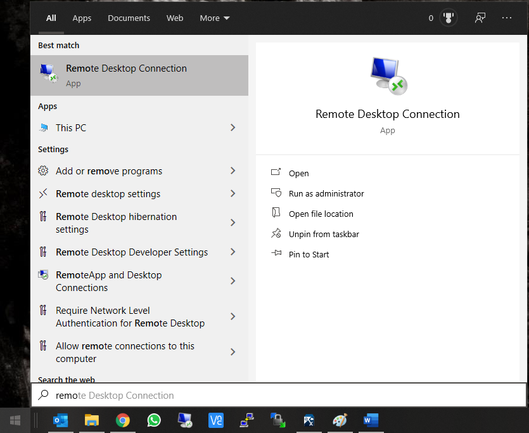Click Open in the preview pane
This screenshot has width=529, height=433.
pyautogui.click(x=298, y=174)
